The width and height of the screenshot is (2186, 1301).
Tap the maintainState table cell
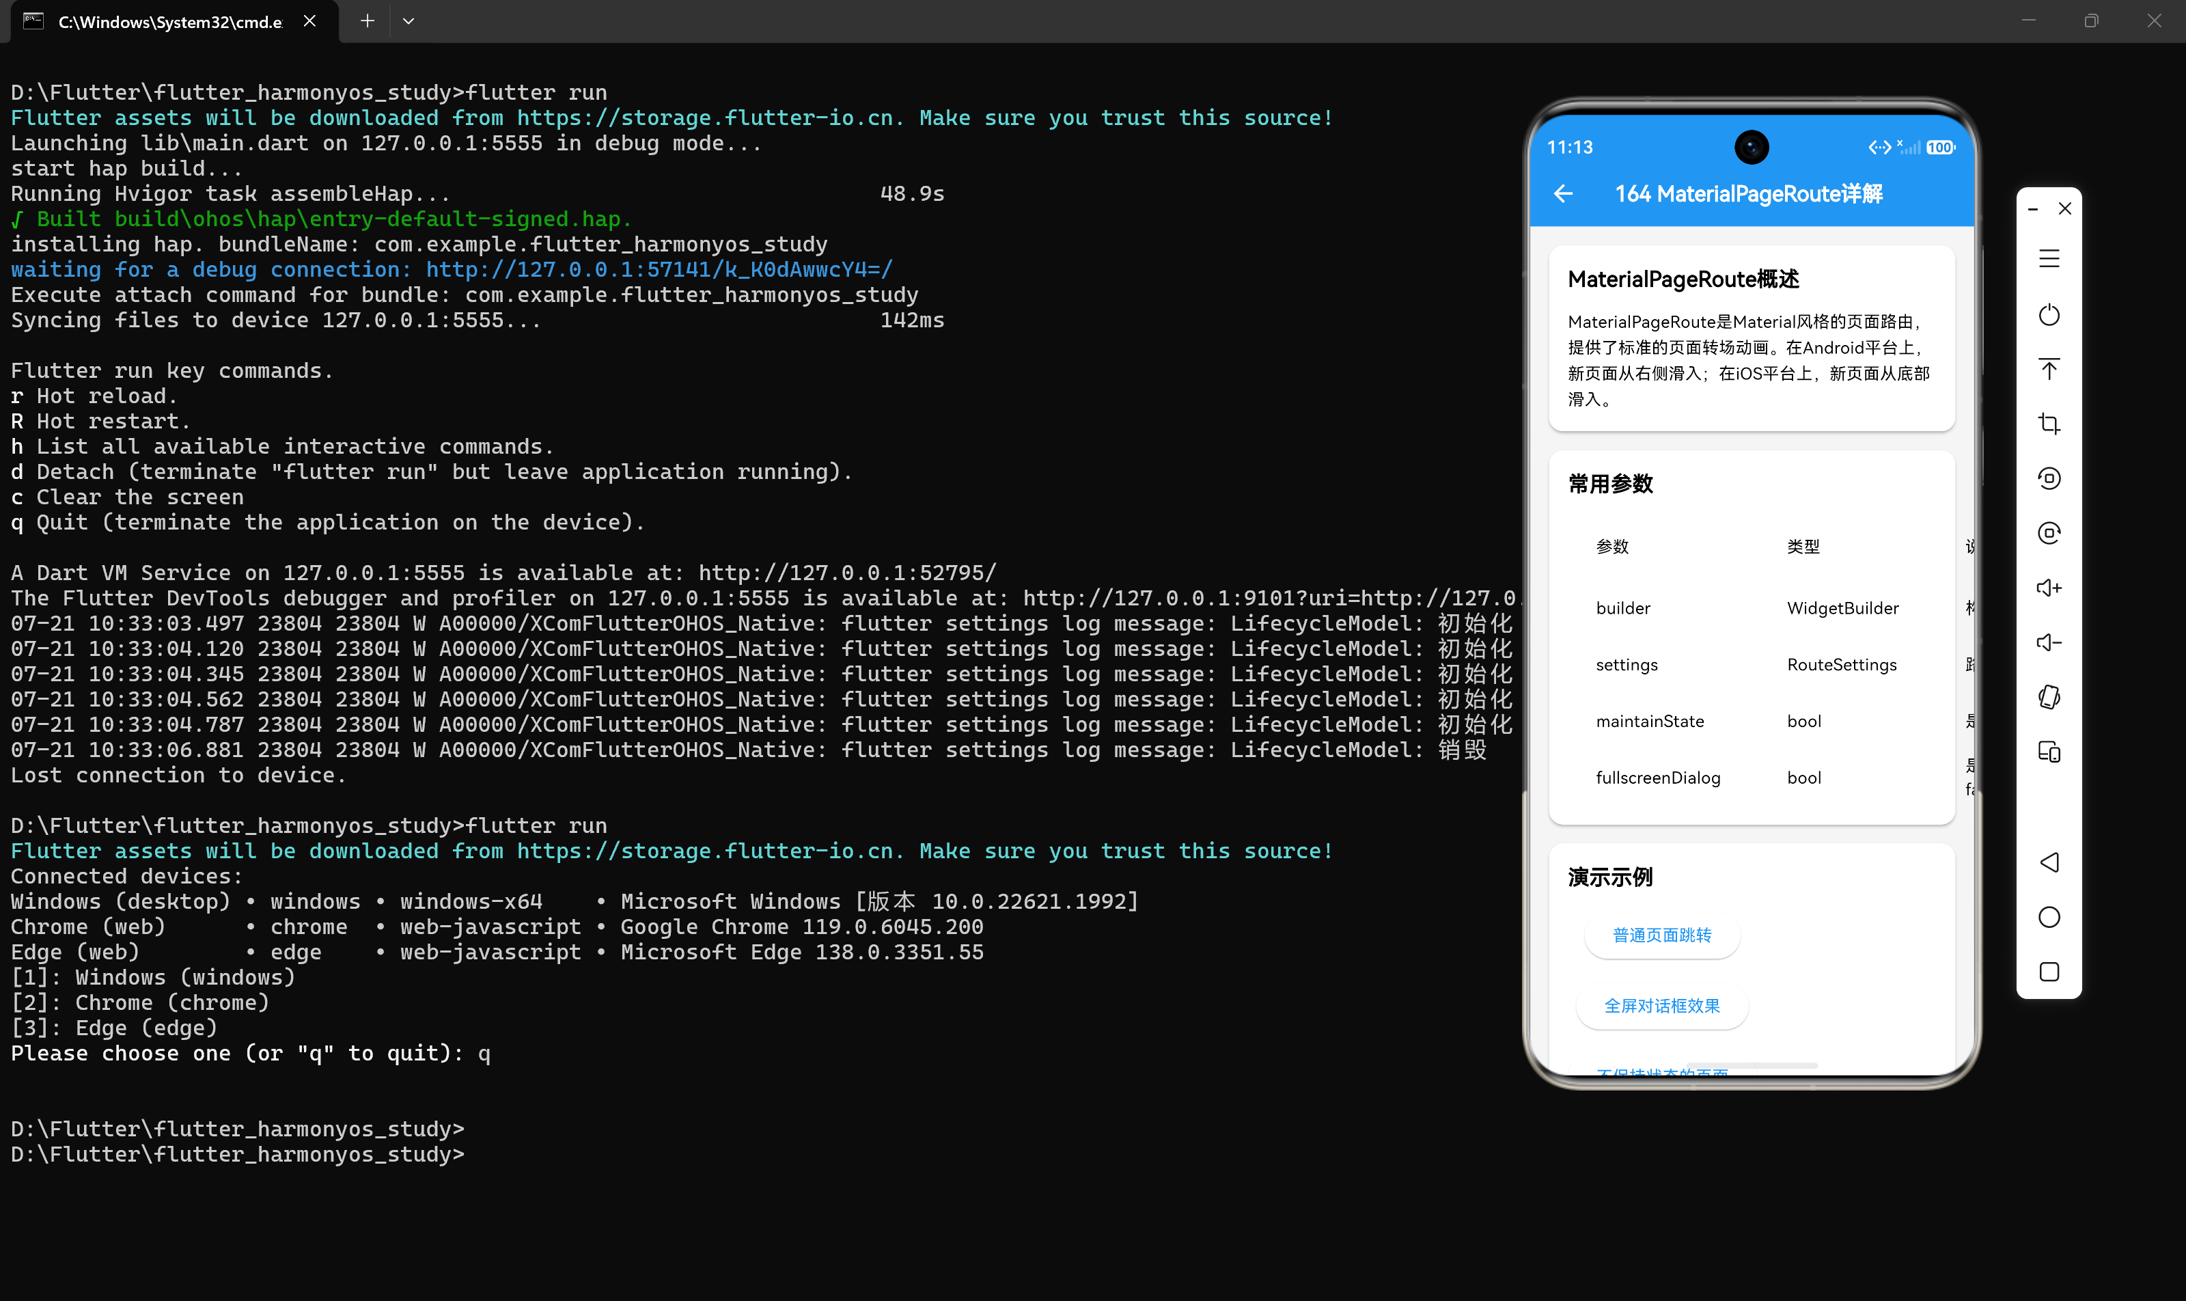(x=1650, y=722)
